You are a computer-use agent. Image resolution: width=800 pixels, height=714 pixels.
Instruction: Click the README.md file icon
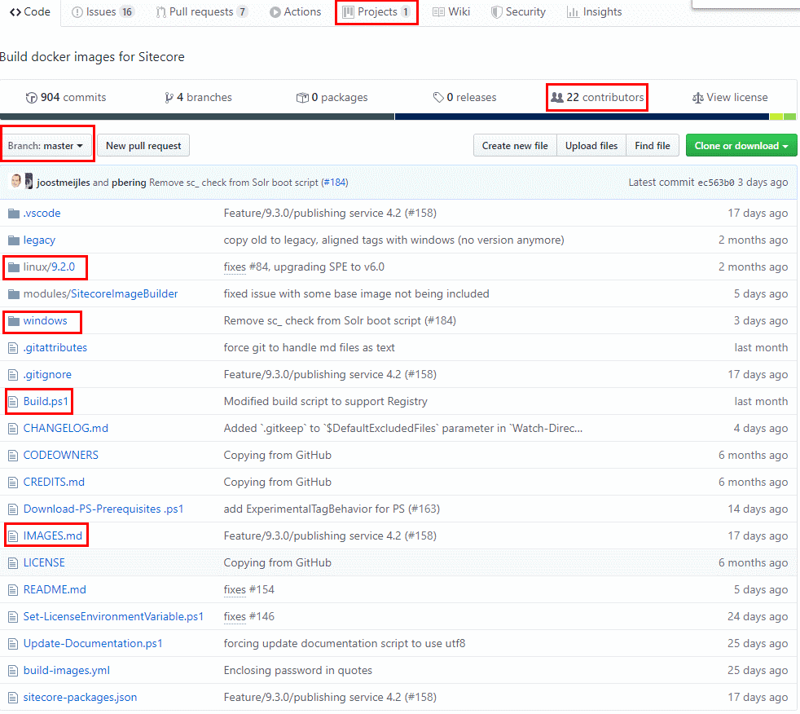point(13,590)
